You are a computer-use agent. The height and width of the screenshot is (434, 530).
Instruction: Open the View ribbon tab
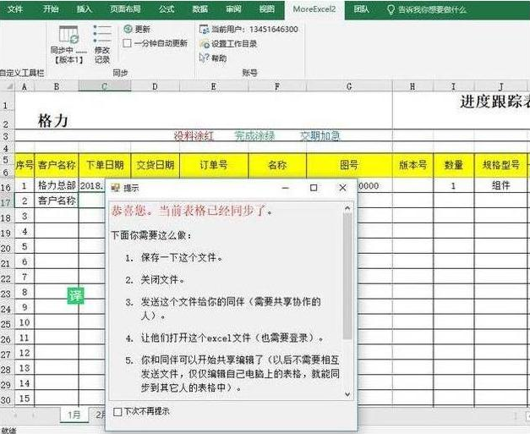click(x=266, y=8)
